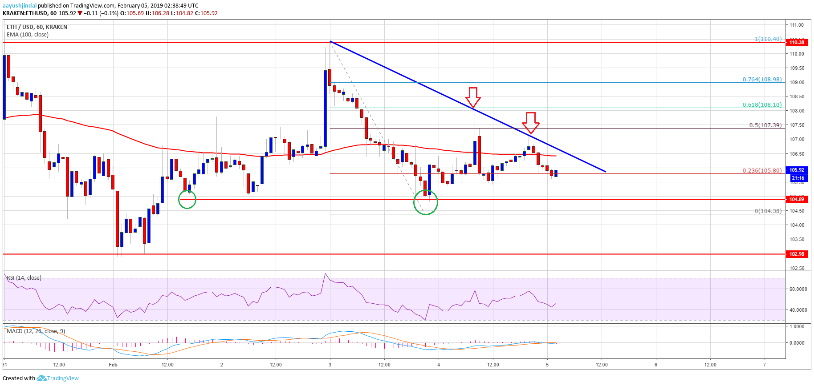The width and height of the screenshot is (814, 386).
Task: Click the aayushjindal author name
Action: pos(20,6)
